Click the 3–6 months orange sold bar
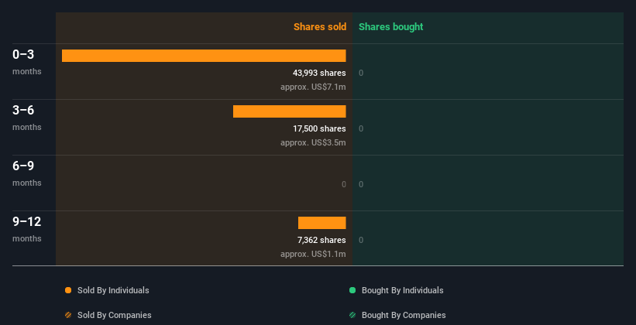Viewport: 636px width, 325px height. tap(289, 111)
